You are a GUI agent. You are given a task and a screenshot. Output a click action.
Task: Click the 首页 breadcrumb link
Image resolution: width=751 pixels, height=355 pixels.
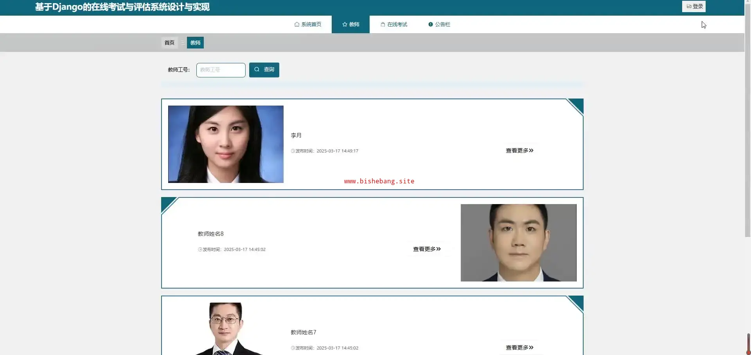[x=169, y=43]
